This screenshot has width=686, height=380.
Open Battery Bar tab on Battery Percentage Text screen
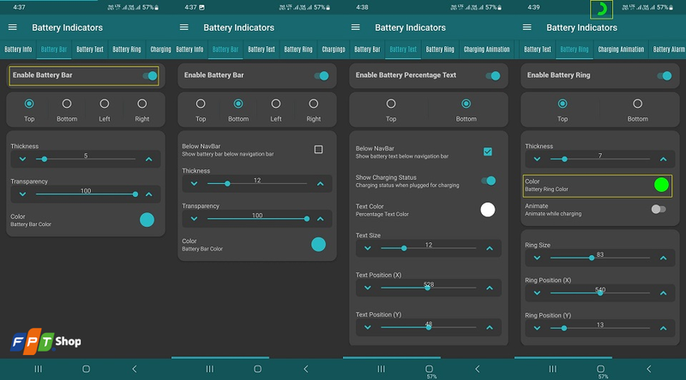click(367, 50)
